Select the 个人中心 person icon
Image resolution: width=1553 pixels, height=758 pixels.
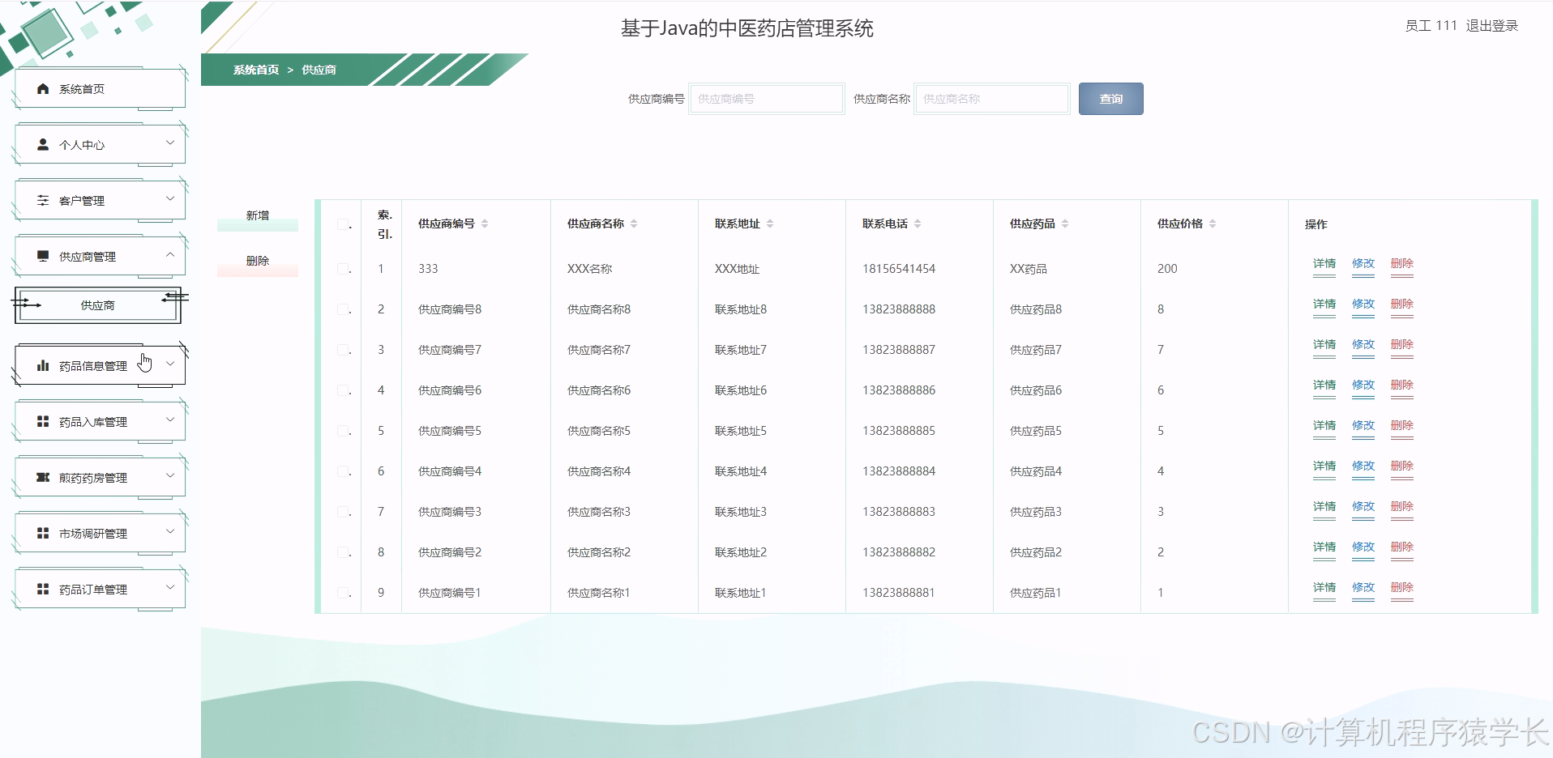42,143
